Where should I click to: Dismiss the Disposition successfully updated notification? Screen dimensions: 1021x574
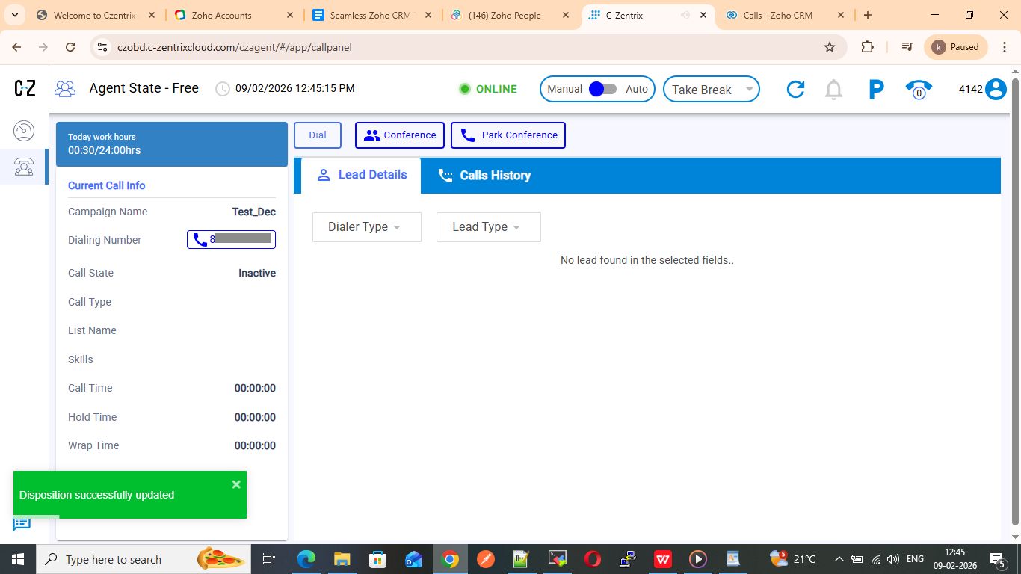(236, 484)
